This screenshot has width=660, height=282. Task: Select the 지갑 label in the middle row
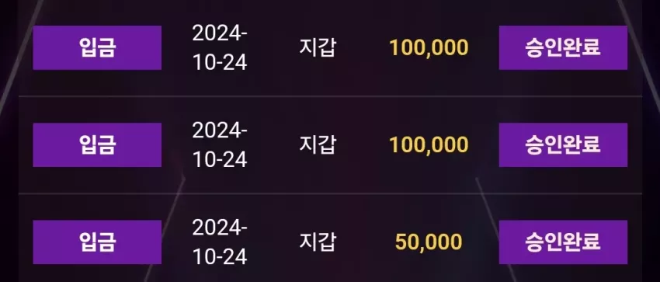(x=318, y=144)
